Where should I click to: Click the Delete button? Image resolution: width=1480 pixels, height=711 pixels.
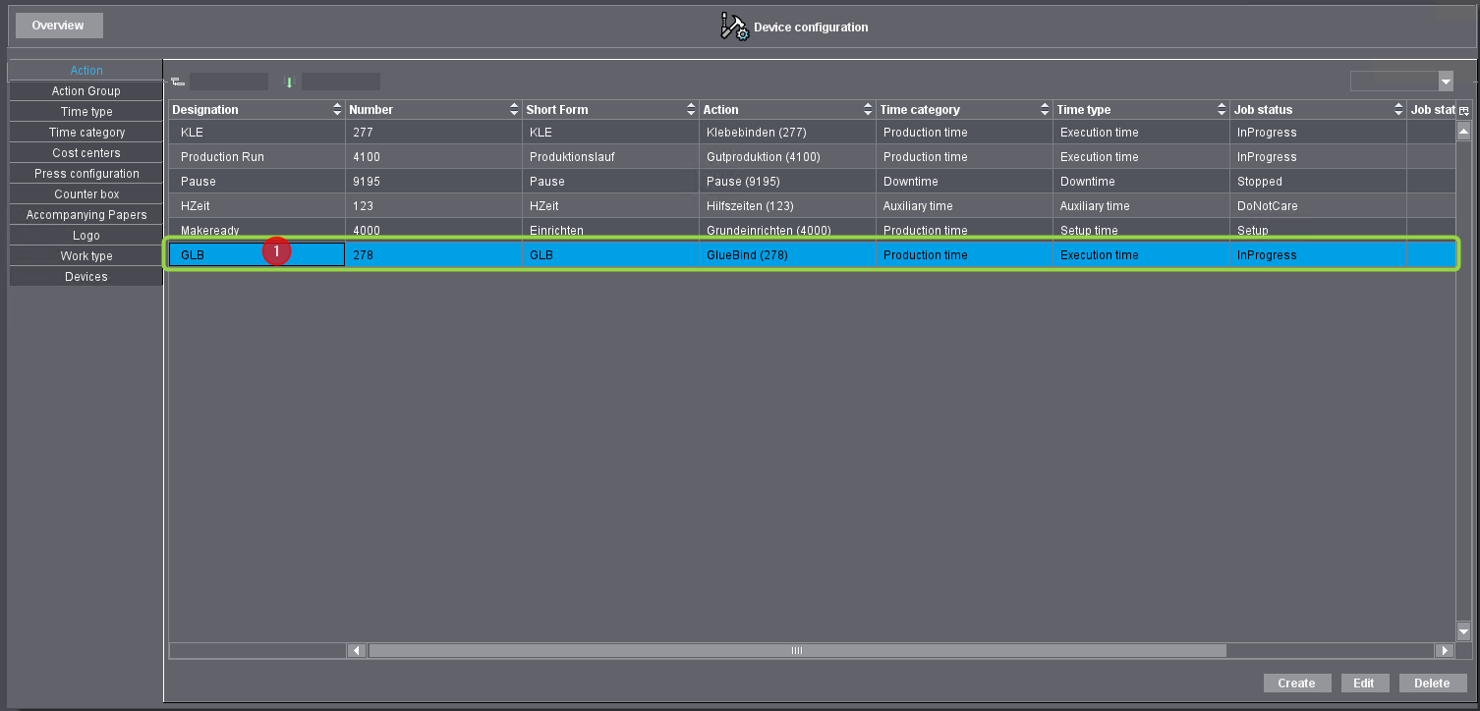tap(1433, 683)
